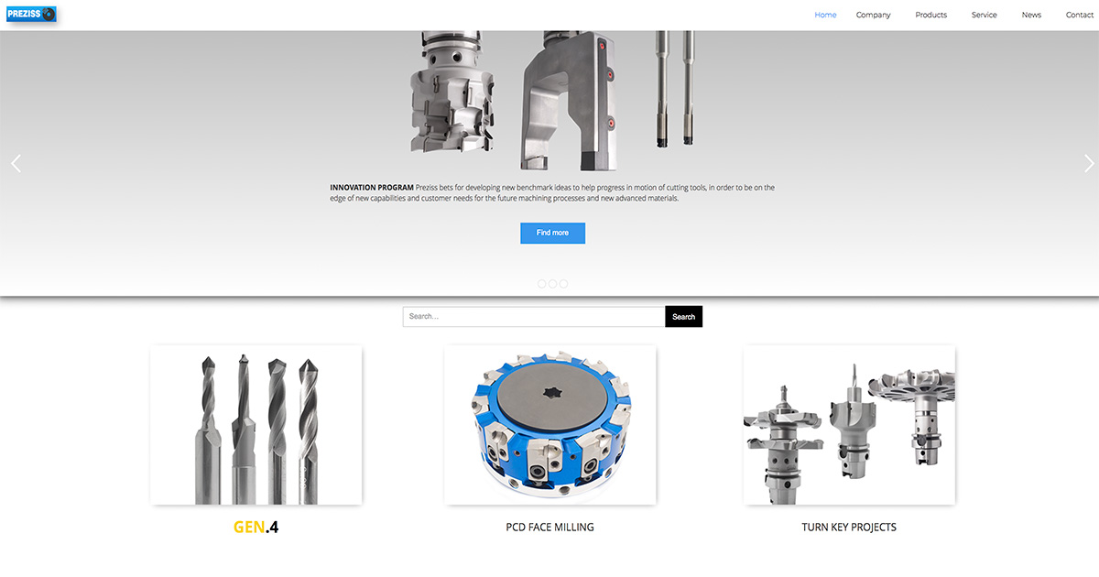
Task: Select the TURN KEY PROJECTS thumbnail
Action: 849,424
